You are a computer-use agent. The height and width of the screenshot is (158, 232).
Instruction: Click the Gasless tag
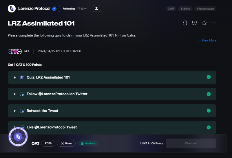click(88, 143)
